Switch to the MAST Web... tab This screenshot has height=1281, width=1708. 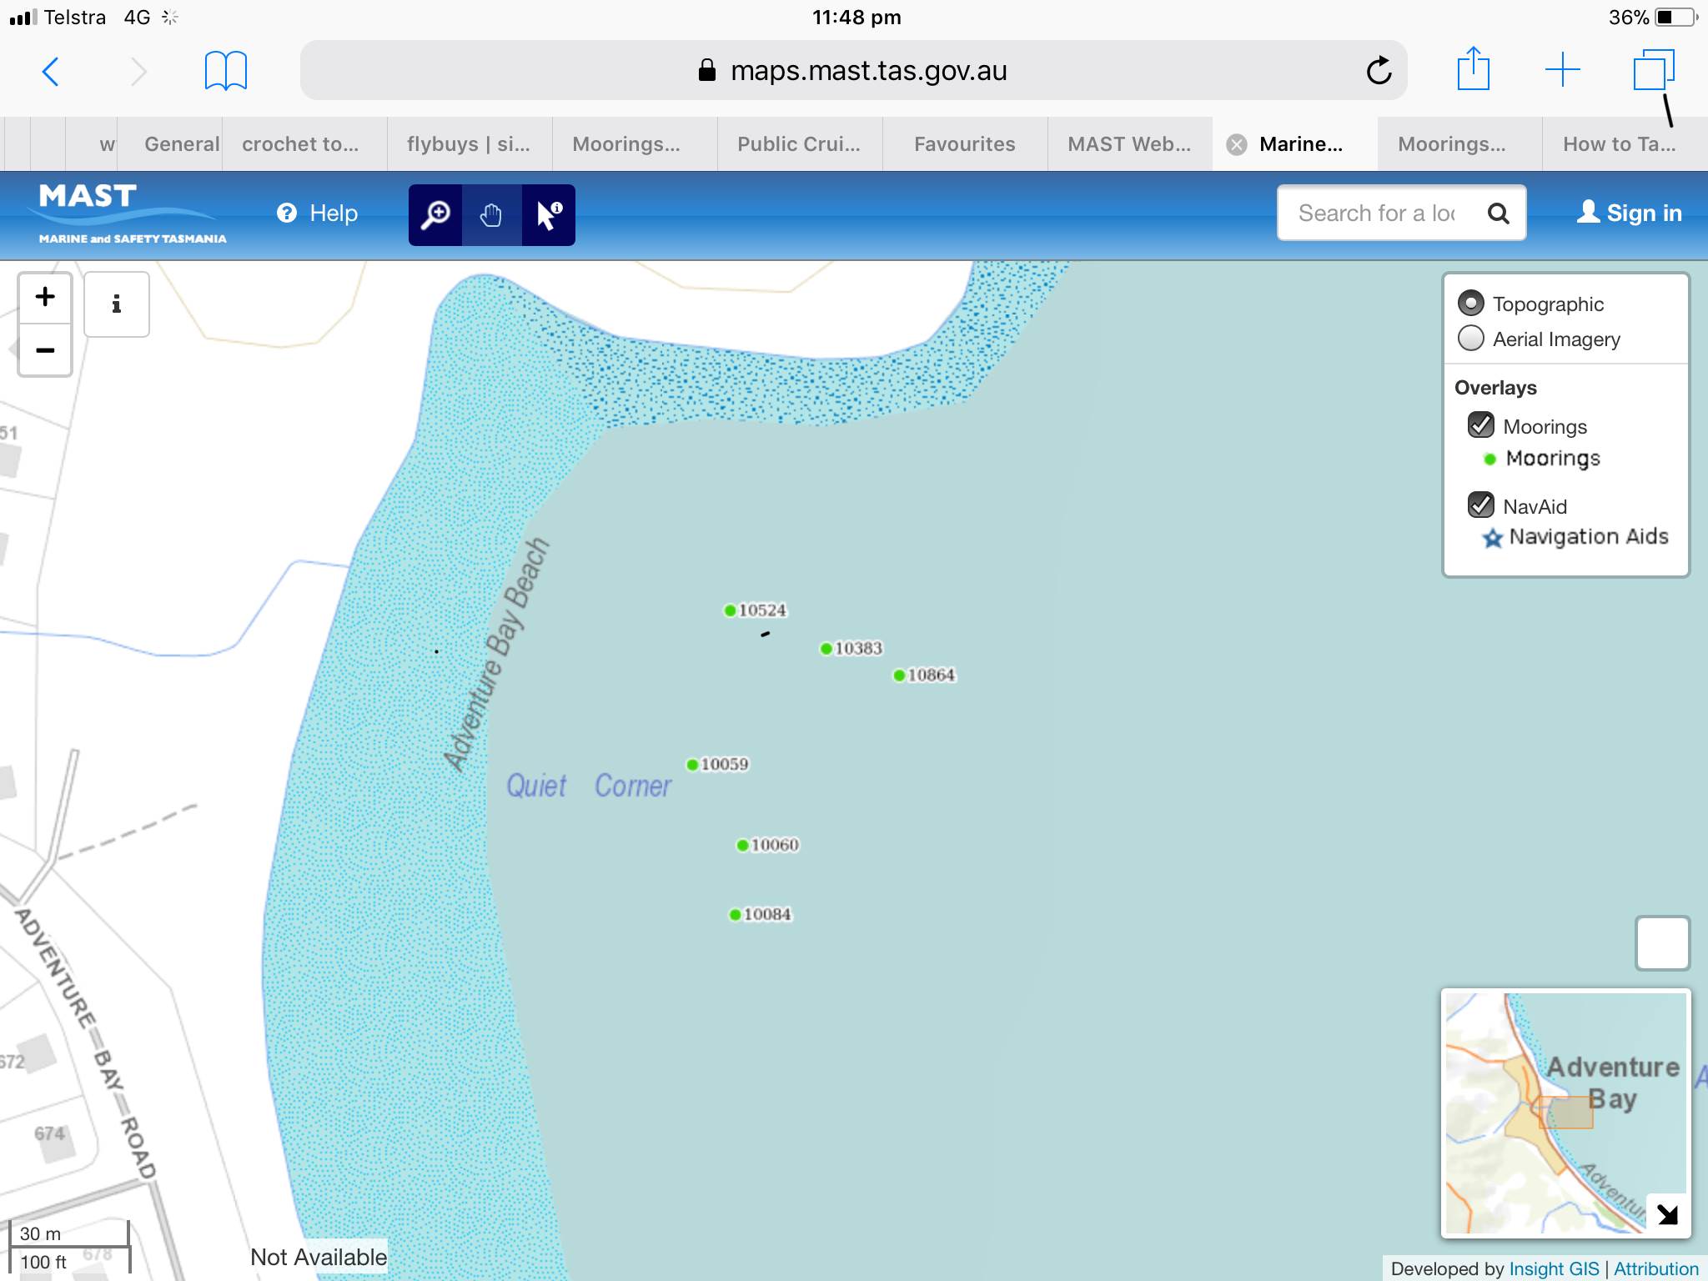click(1128, 144)
